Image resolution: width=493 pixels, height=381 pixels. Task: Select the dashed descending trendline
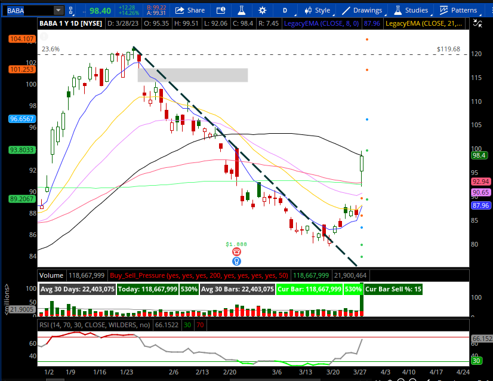pos(245,156)
